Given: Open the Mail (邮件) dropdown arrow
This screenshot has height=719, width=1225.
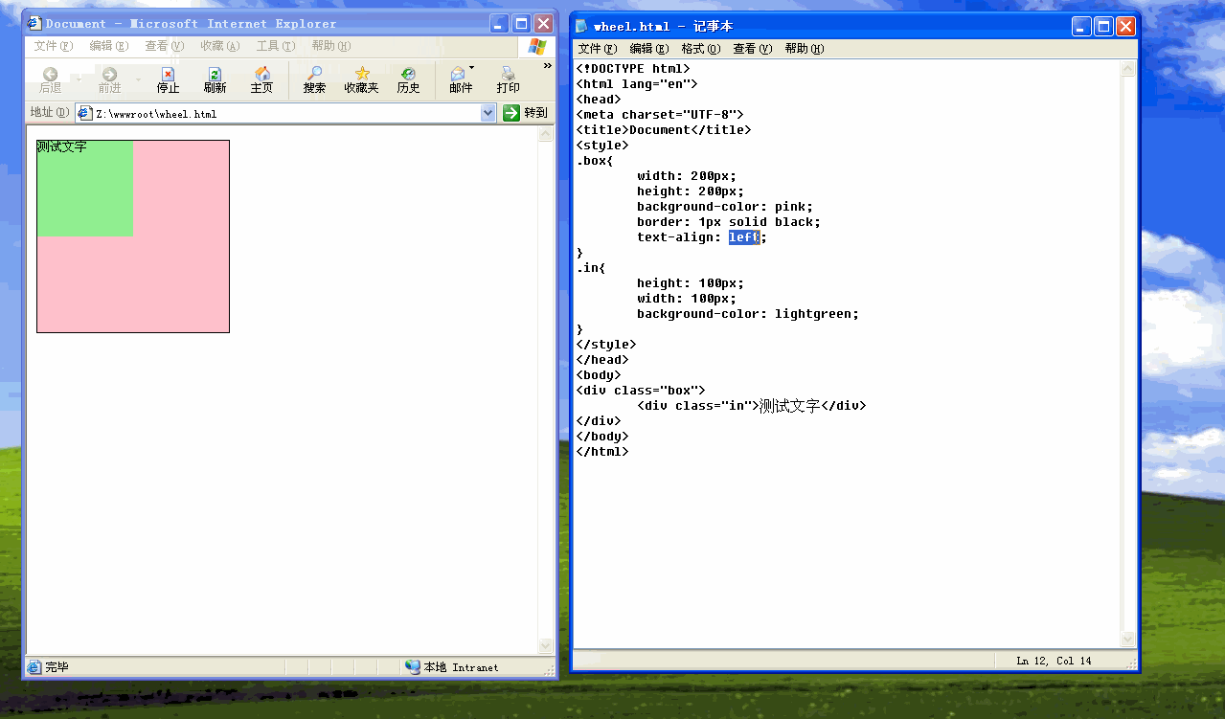Looking at the screenshot, I should (472, 68).
